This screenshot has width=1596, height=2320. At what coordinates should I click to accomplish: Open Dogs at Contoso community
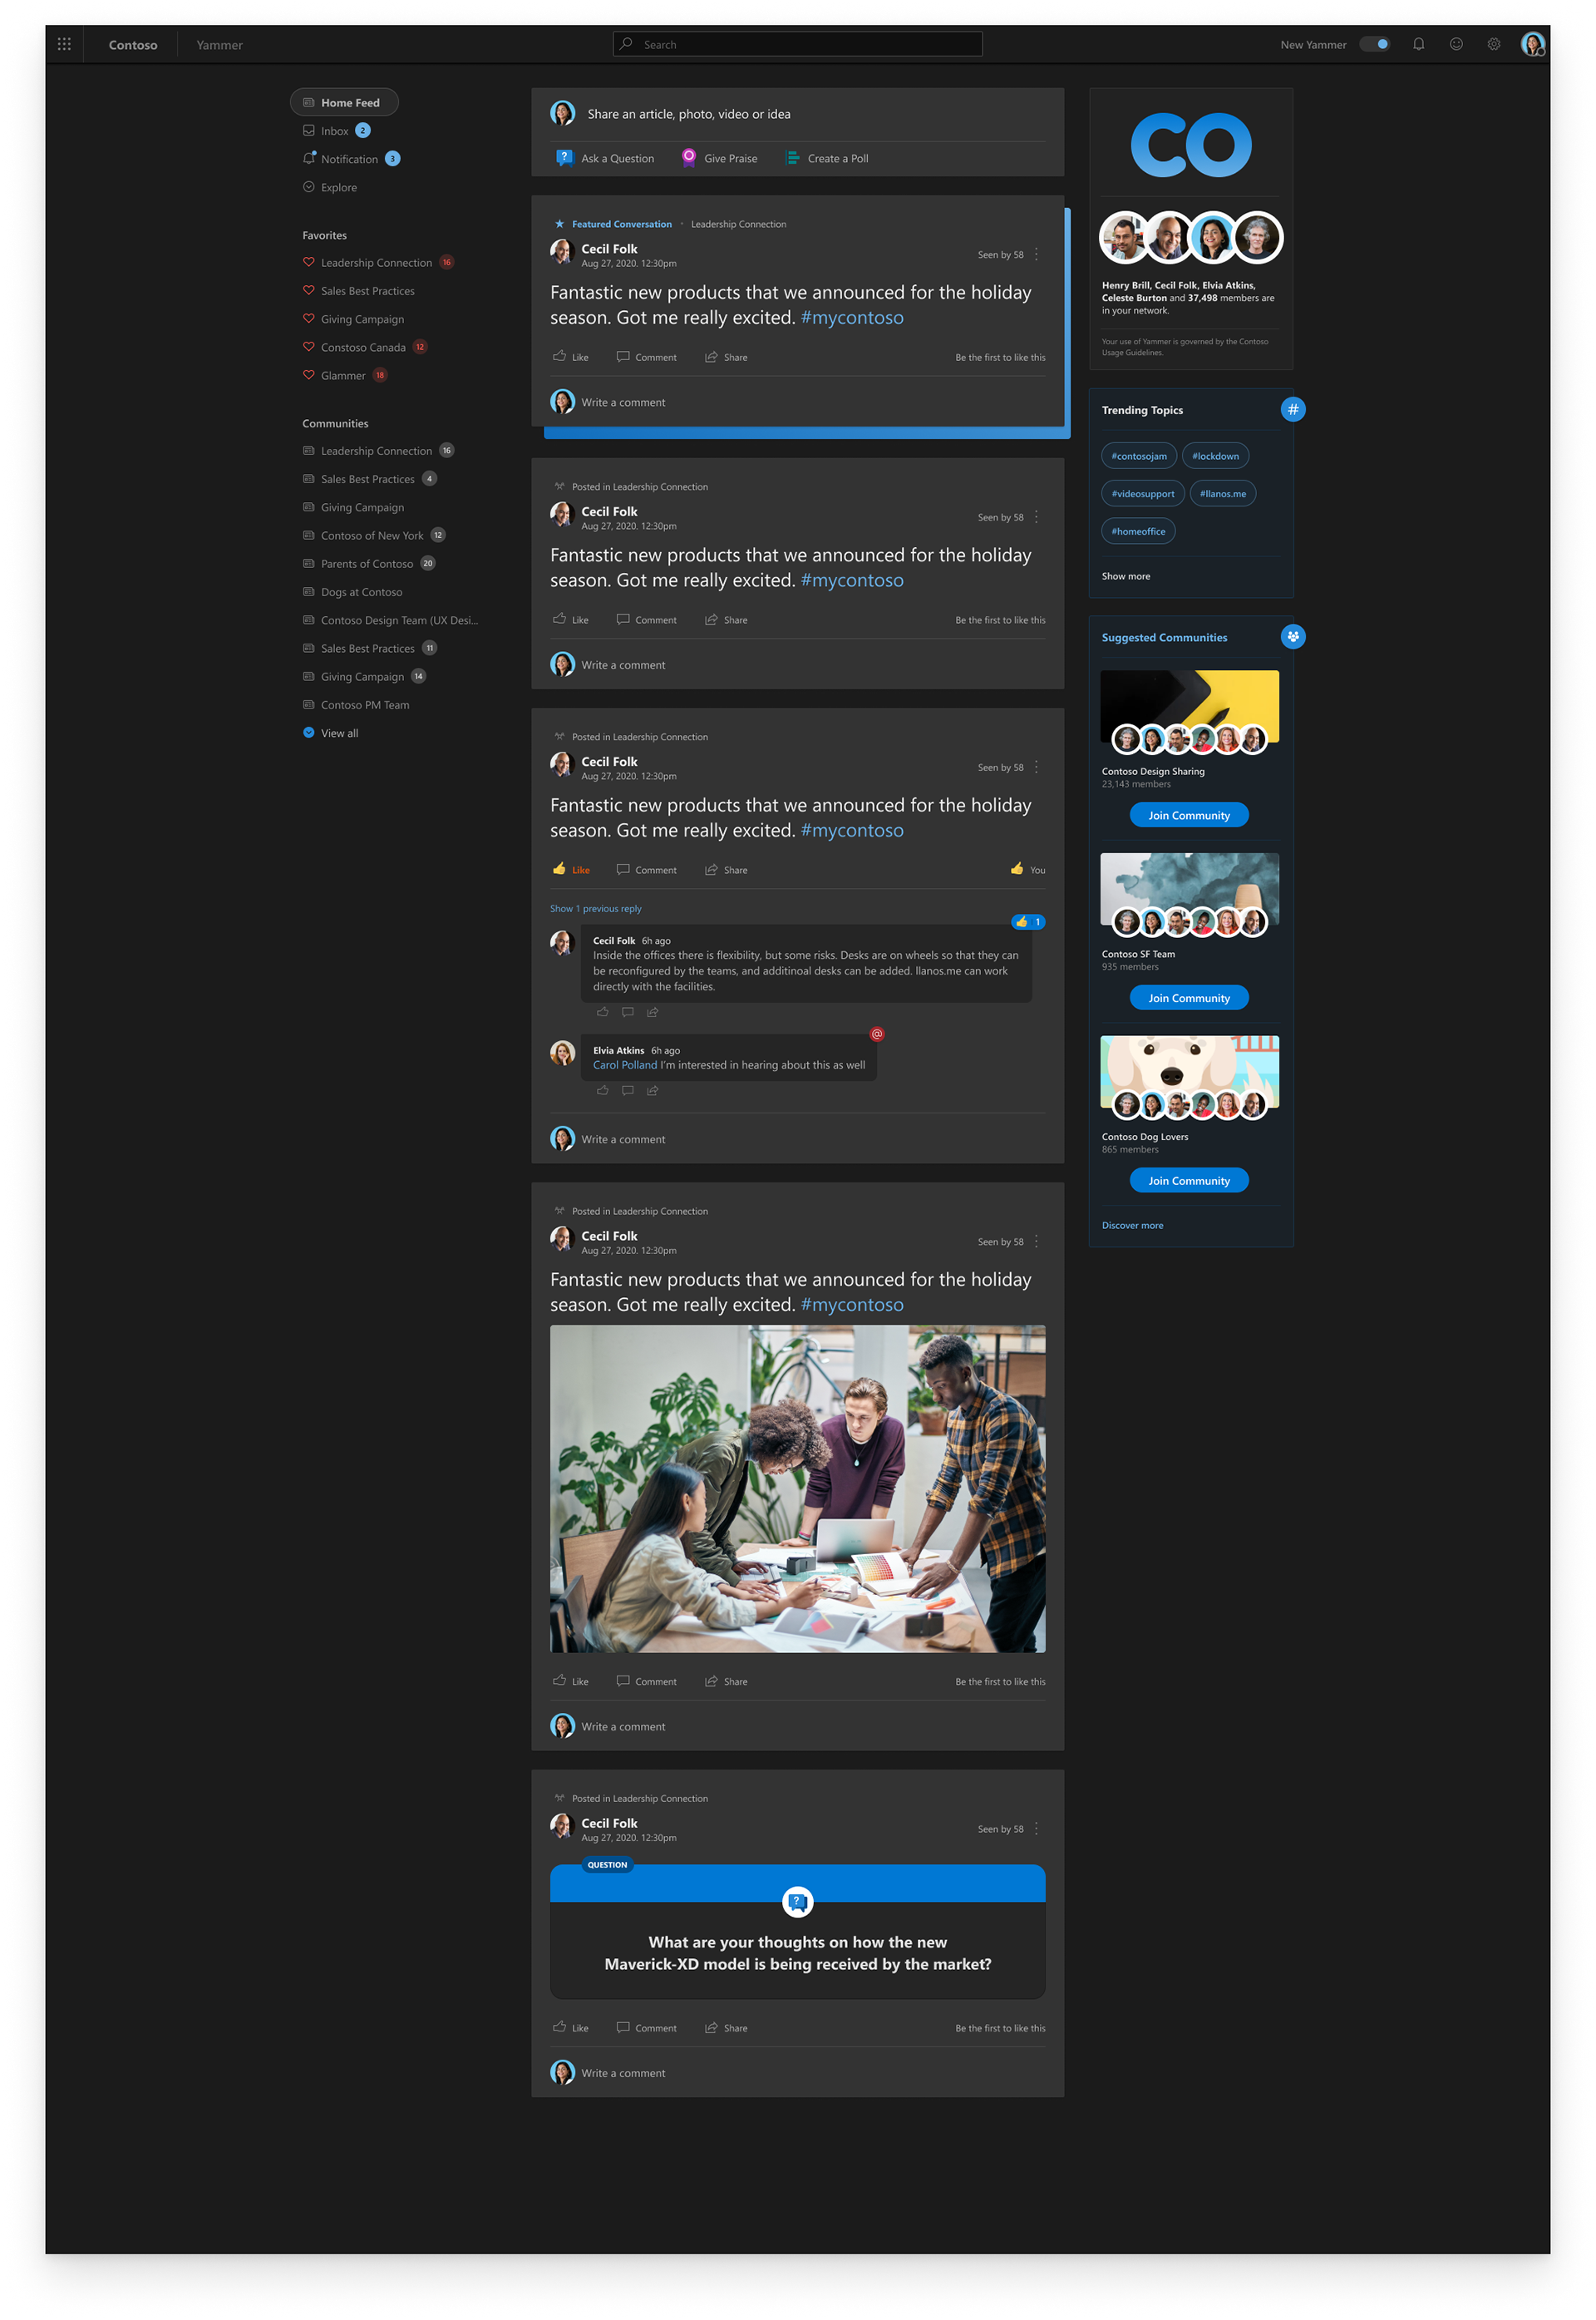(x=352, y=592)
